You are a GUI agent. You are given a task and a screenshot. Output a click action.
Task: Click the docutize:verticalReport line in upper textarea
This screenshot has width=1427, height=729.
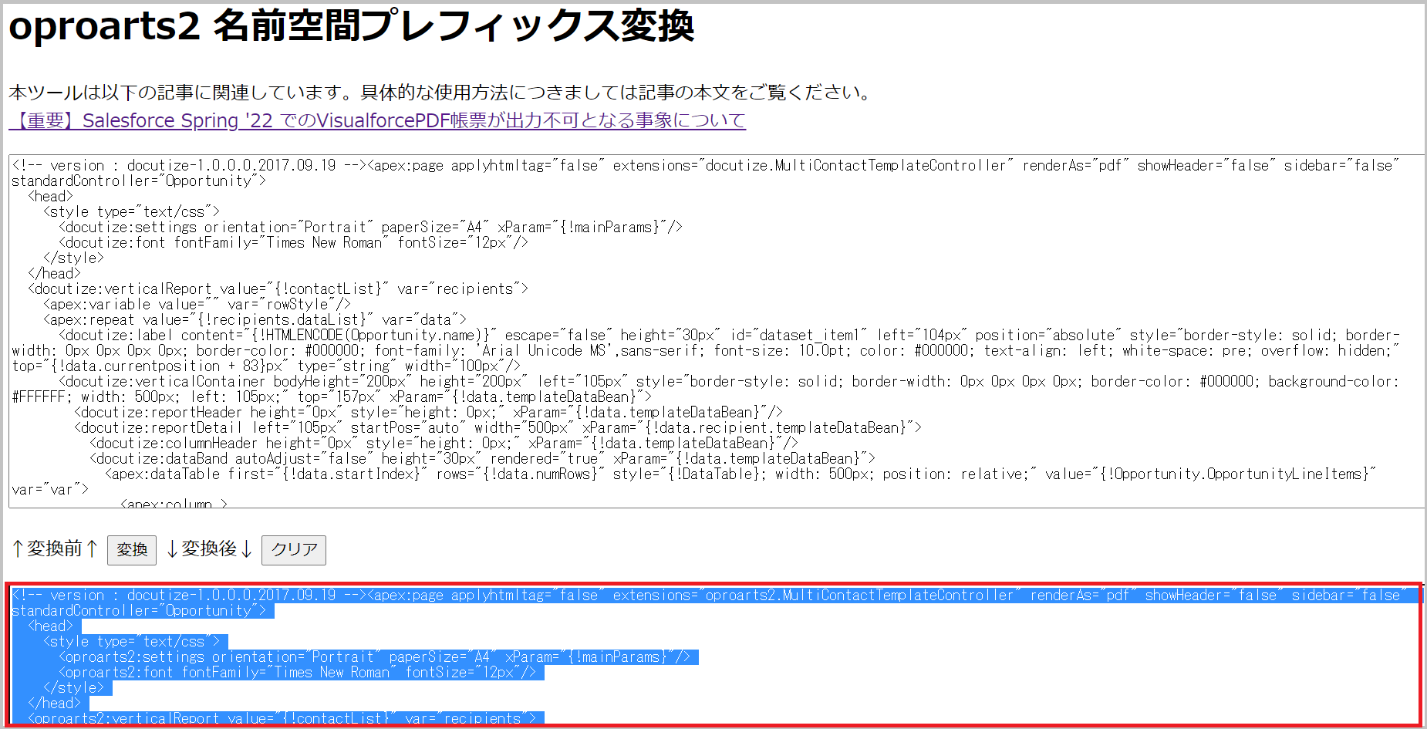point(278,289)
